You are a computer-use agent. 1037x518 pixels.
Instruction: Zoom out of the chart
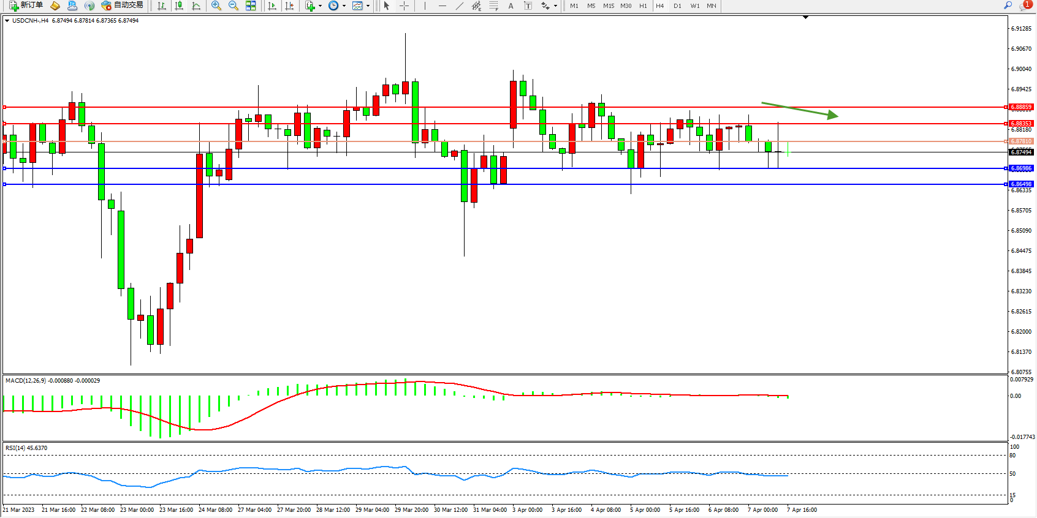(234, 6)
